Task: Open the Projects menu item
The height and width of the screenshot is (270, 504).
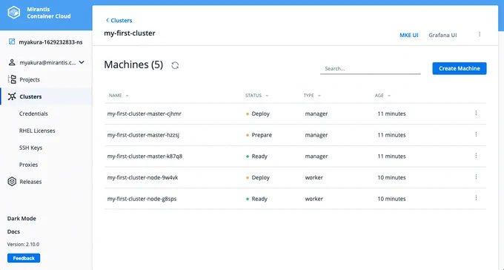Action: coord(30,79)
